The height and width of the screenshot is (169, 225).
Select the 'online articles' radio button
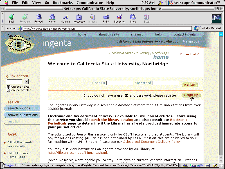click(x=8, y=90)
